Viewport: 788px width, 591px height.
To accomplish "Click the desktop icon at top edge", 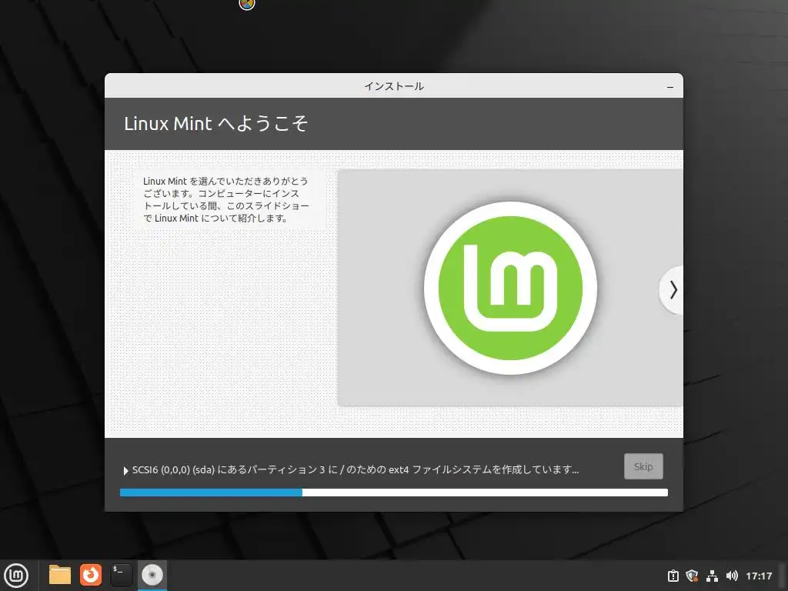I will tap(247, 4).
